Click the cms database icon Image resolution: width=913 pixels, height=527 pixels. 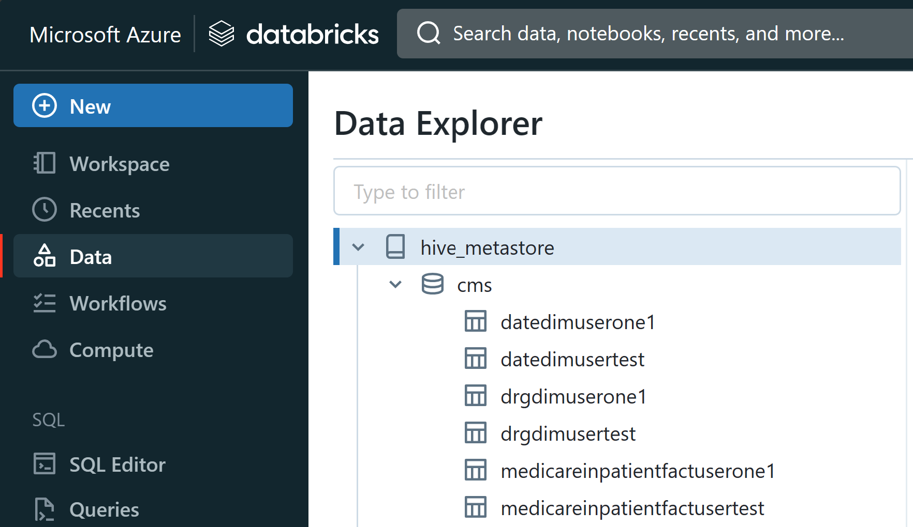point(432,284)
